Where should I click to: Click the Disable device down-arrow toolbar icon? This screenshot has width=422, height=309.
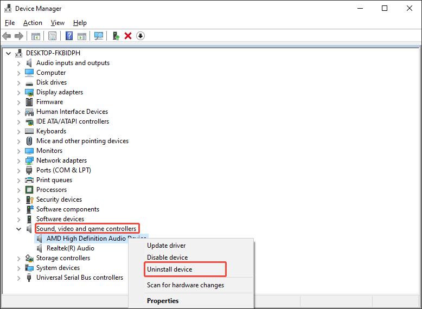click(x=140, y=36)
